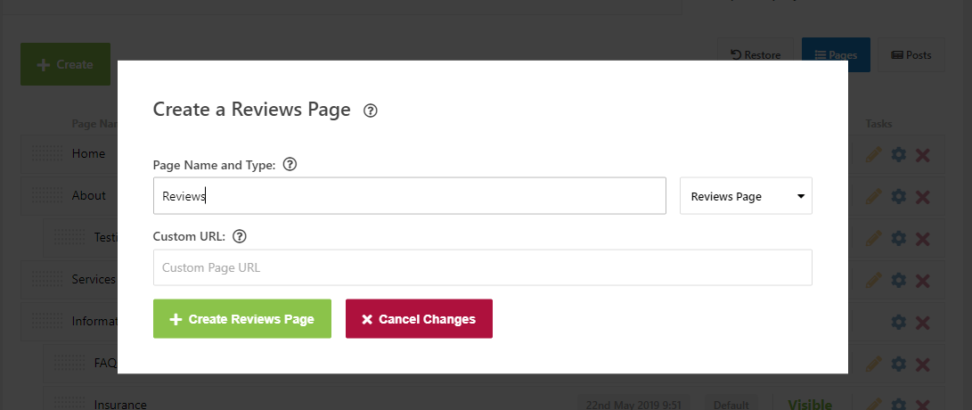Click the Create Reviews Page button

(242, 319)
